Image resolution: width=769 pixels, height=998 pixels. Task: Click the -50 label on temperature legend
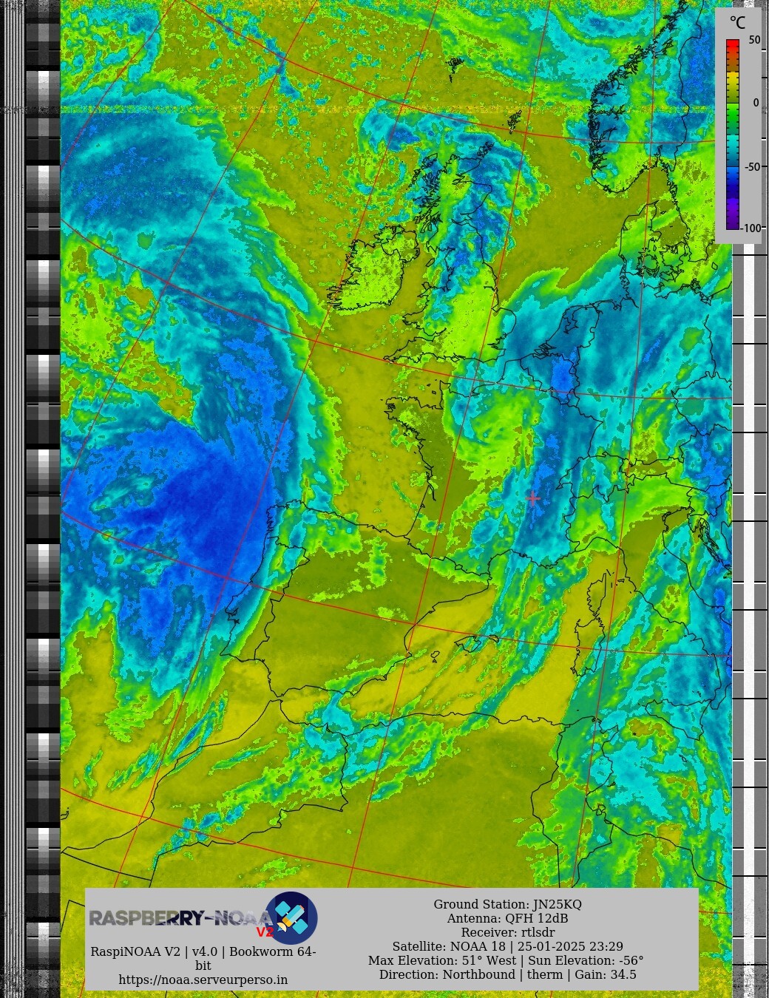coord(751,166)
